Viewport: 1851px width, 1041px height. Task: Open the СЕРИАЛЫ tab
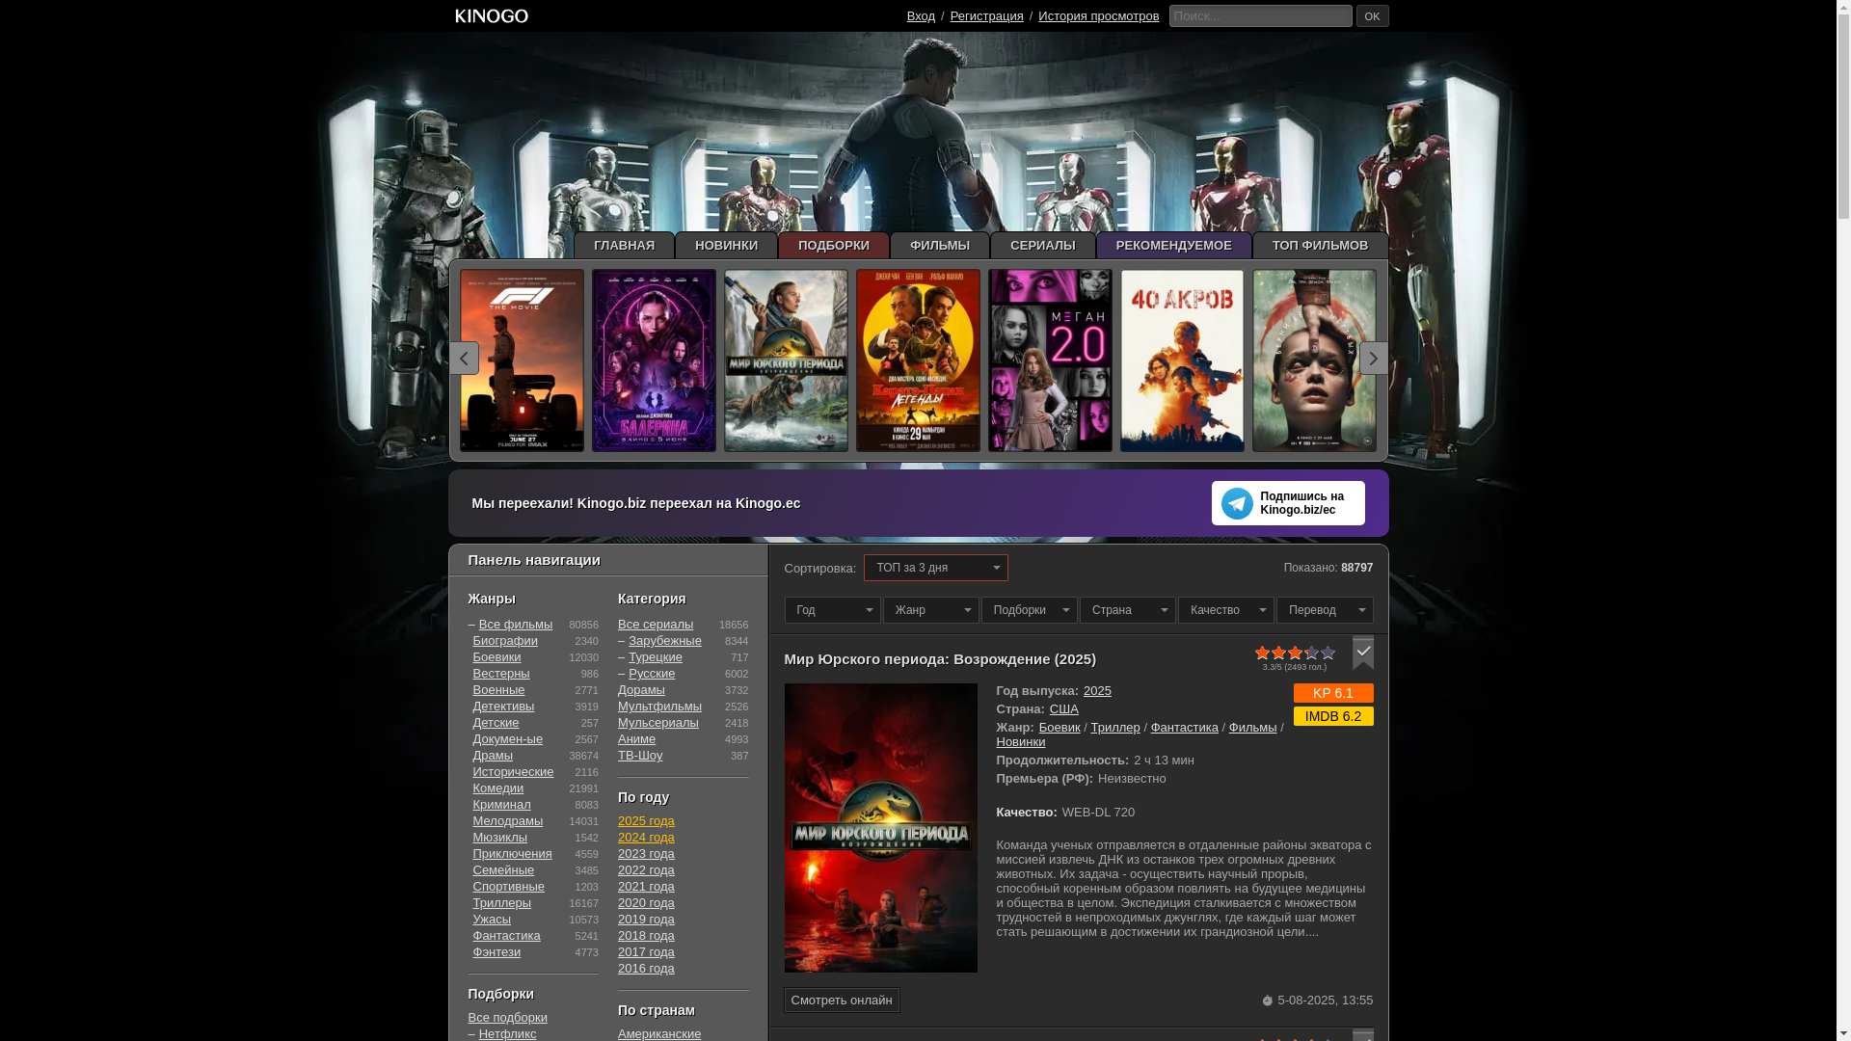click(x=1043, y=246)
